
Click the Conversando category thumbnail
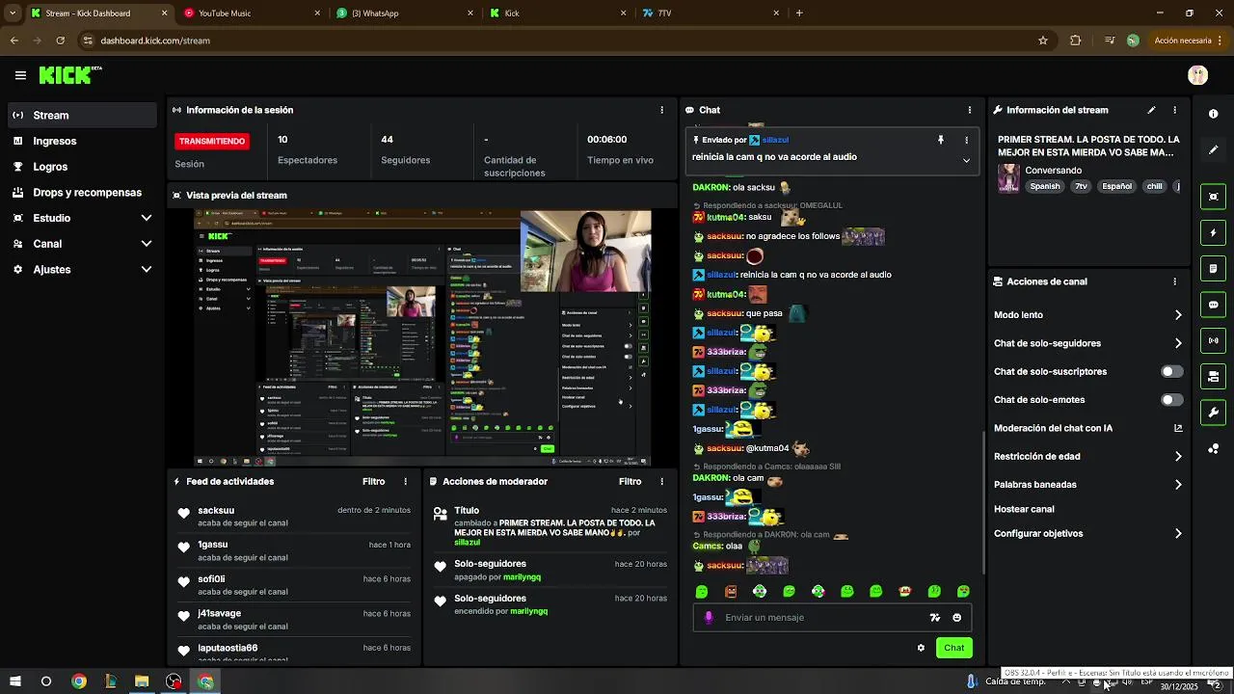pyautogui.click(x=1008, y=178)
